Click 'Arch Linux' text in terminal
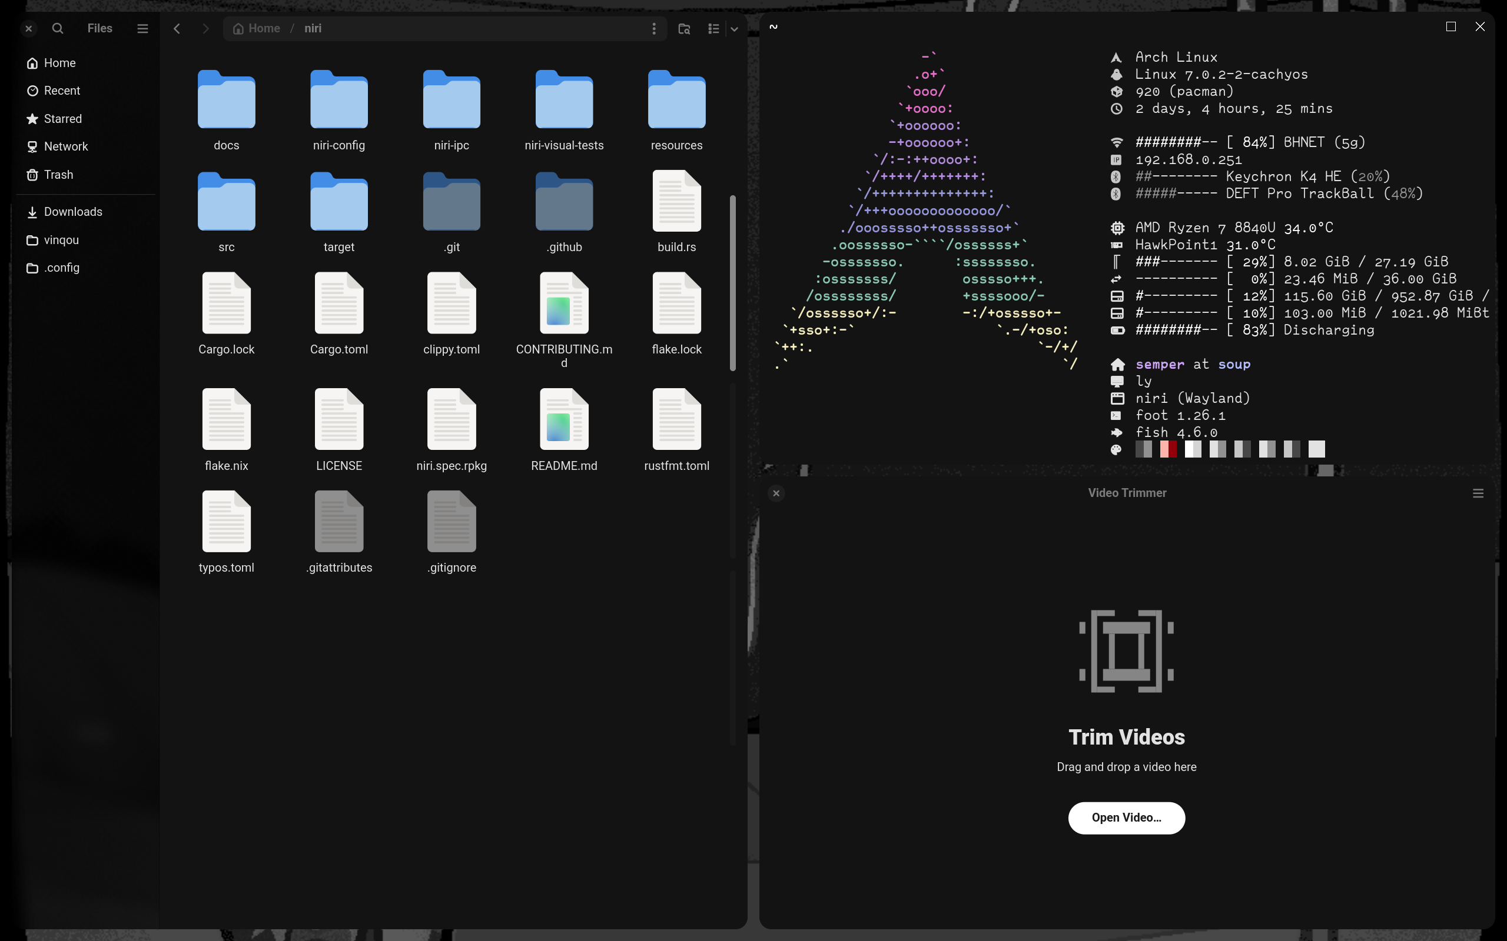 tap(1176, 57)
